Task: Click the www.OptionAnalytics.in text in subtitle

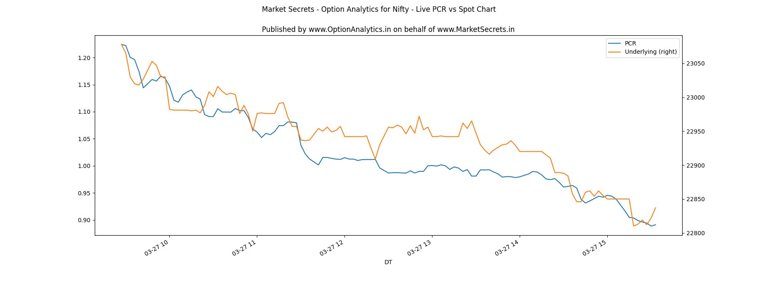Action: click(350, 29)
